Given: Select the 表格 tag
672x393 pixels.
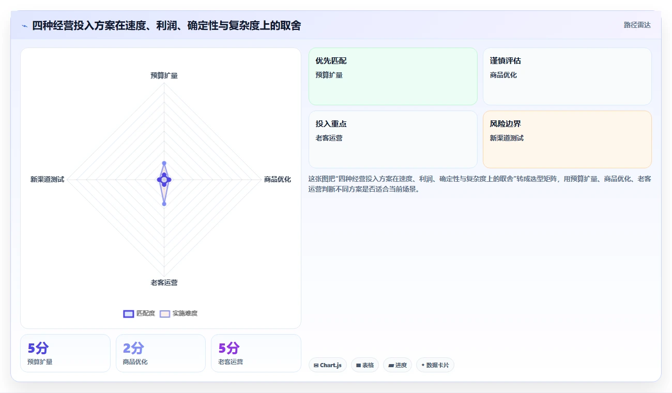Looking at the screenshot, I should 365,365.
